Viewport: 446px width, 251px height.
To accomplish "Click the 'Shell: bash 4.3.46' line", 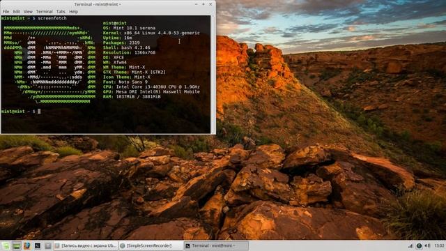I will click(127, 47).
